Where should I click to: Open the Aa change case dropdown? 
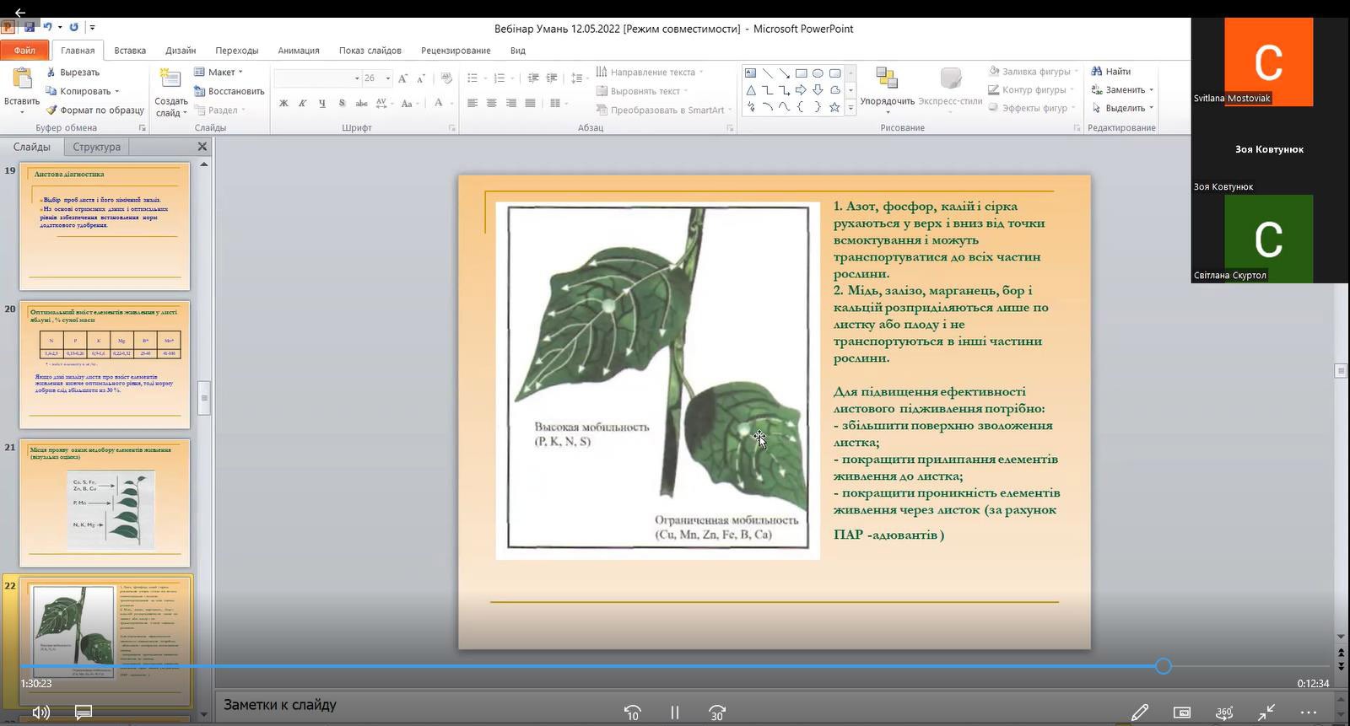409,103
